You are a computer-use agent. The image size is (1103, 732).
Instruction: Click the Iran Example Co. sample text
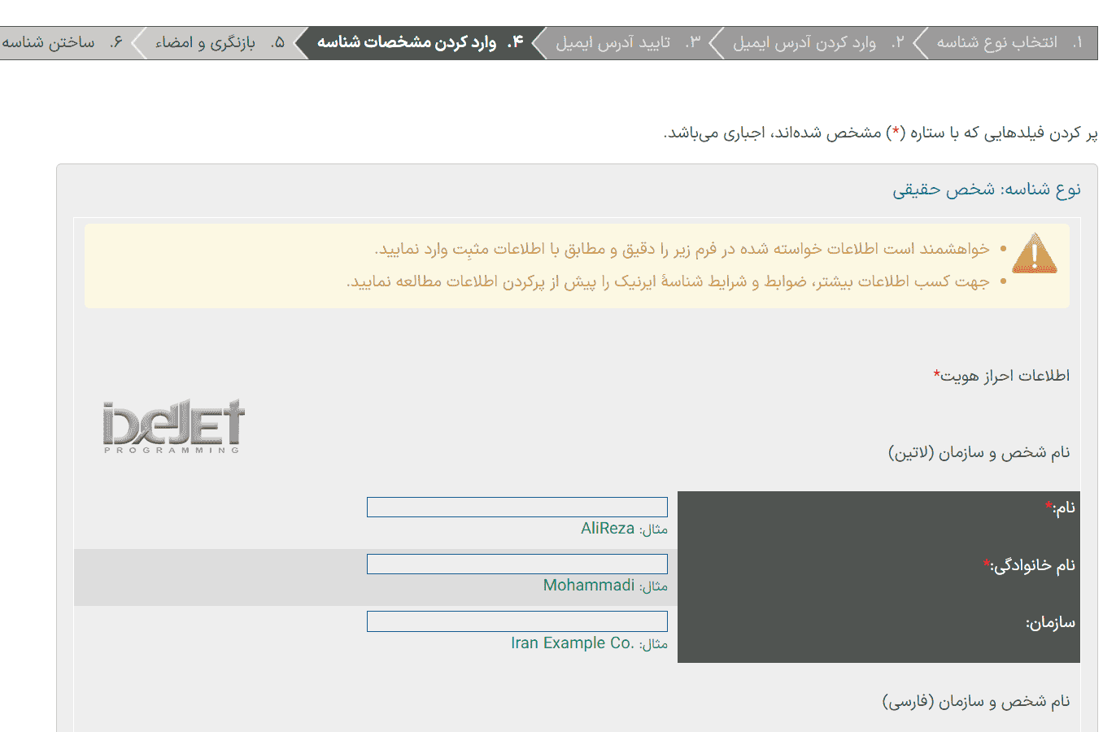pyautogui.click(x=573, y=643)
